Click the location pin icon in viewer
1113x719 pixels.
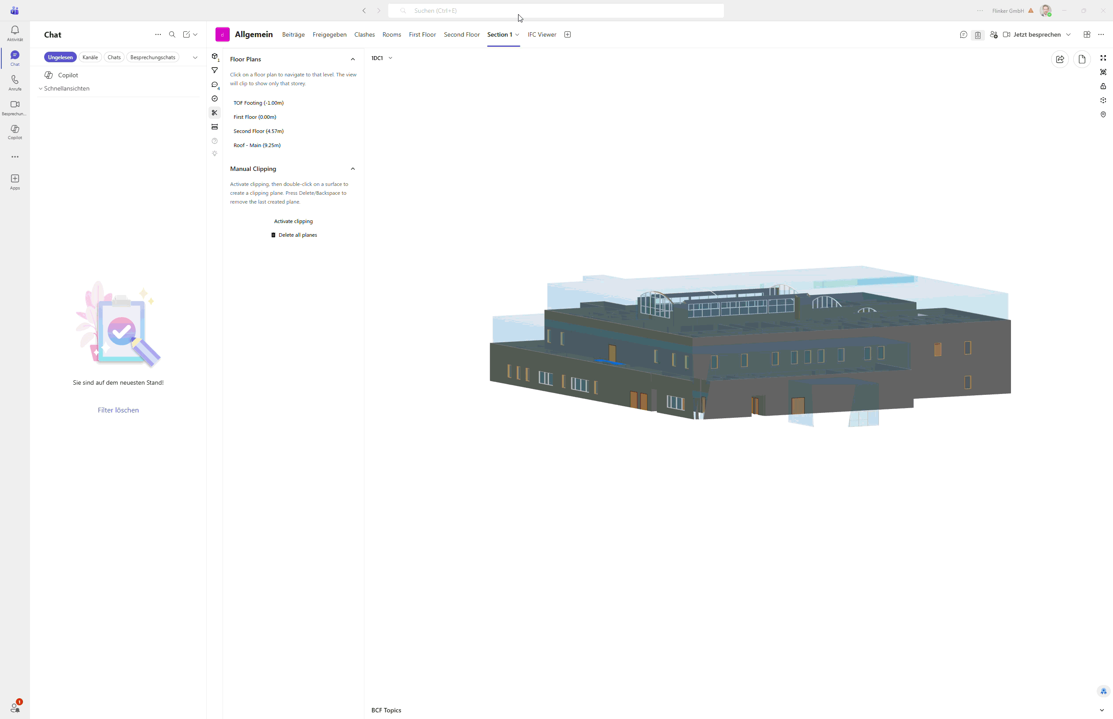pos(1103,114)
